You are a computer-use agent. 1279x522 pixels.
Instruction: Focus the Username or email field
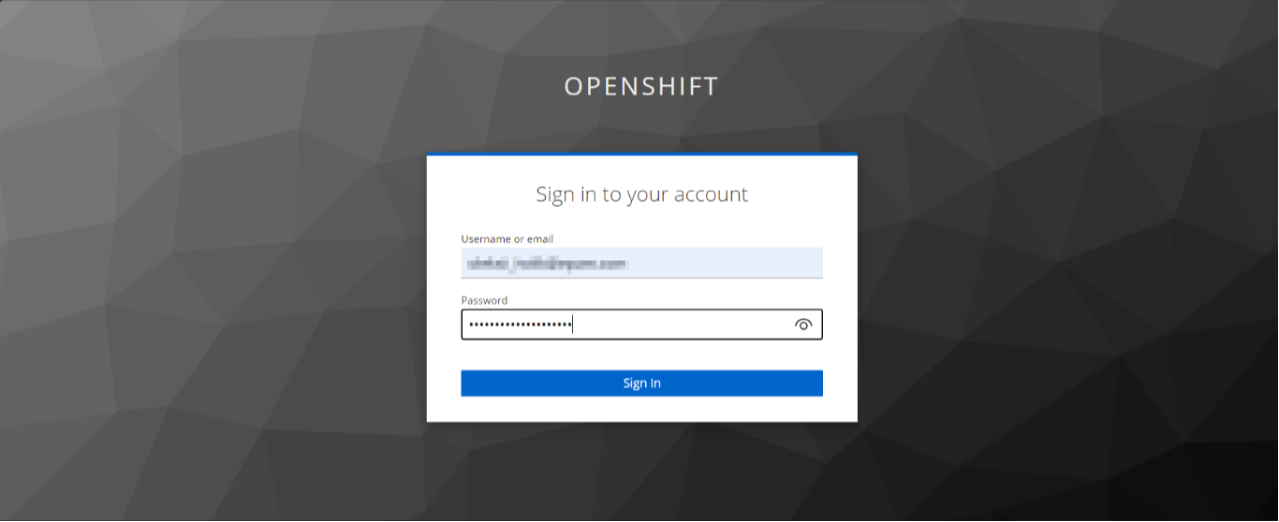point(641,263)
